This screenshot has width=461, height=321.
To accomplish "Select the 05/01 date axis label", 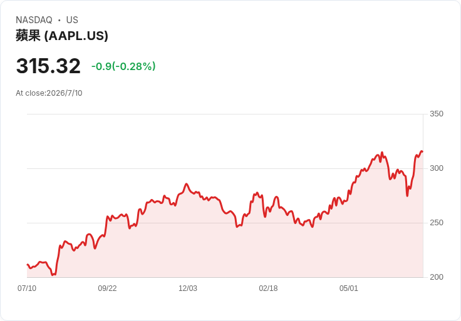I will tap(349, 288).
